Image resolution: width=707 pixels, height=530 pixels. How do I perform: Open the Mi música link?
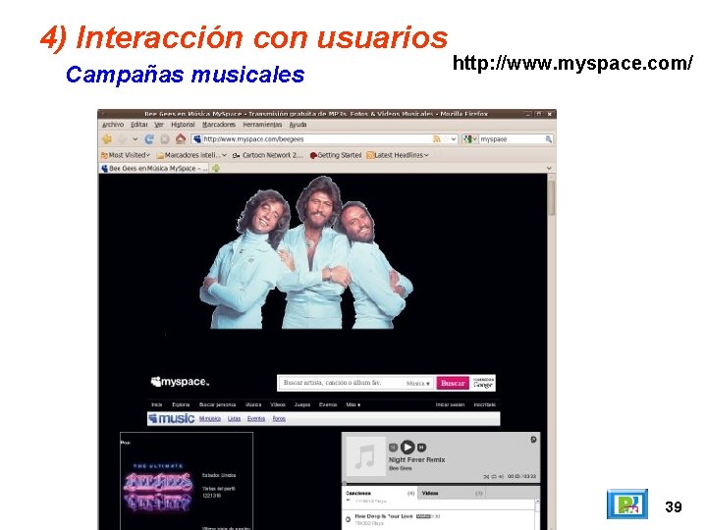pyautogui.click(x=210, y=419)
